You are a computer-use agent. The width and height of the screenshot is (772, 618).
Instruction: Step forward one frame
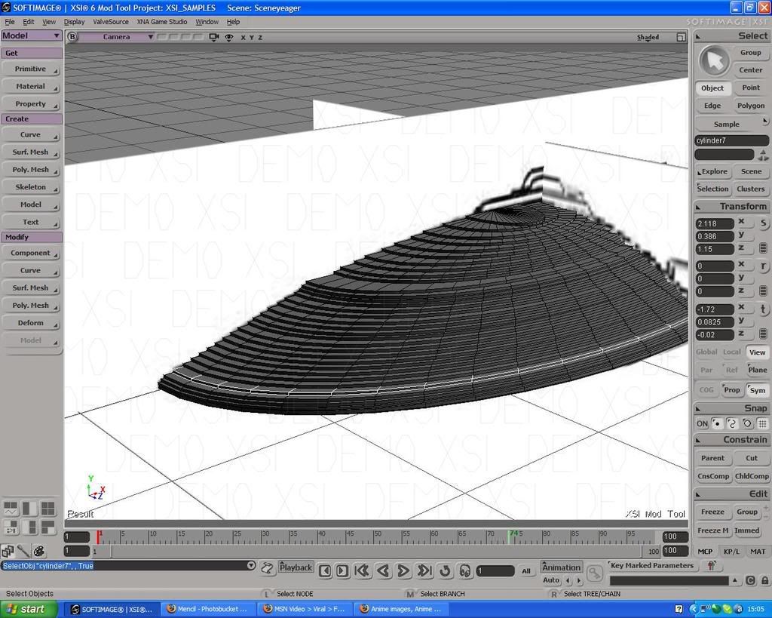tap(342, 570)
